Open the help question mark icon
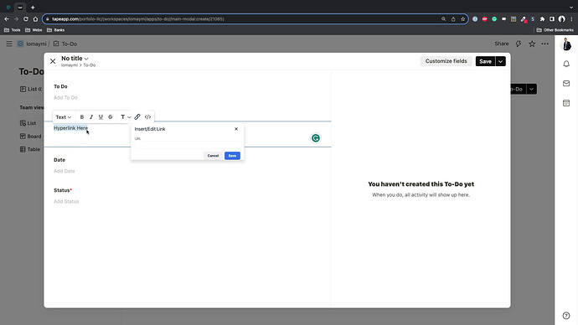 pos(566,316)
